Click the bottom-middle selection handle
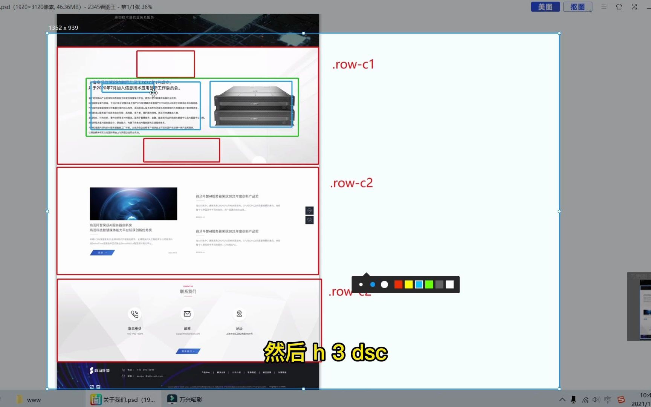 pyautogui.click(x=303, y=389)
